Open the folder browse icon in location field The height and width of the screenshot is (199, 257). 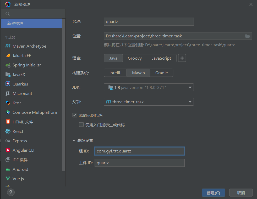coord(248,36)
